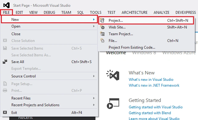Select Project From Existing Code entry

132,47
